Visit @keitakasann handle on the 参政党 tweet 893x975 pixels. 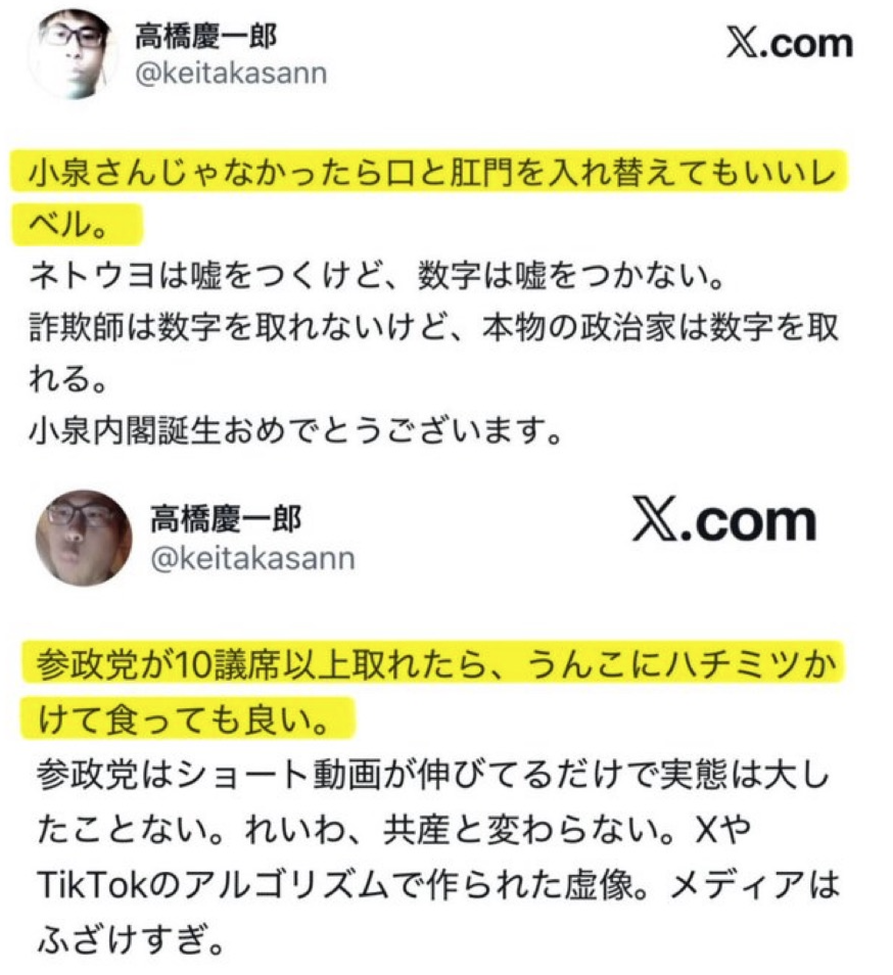(x=253, y=559)
